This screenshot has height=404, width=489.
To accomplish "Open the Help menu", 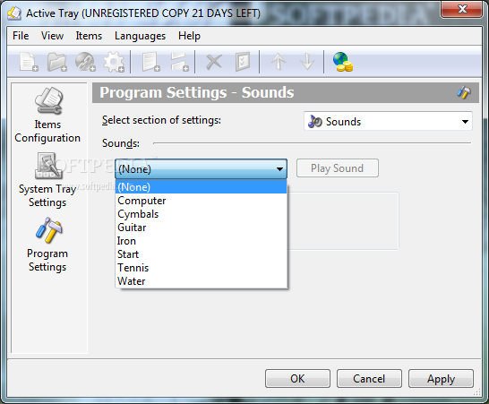I will tap(189, 36).
